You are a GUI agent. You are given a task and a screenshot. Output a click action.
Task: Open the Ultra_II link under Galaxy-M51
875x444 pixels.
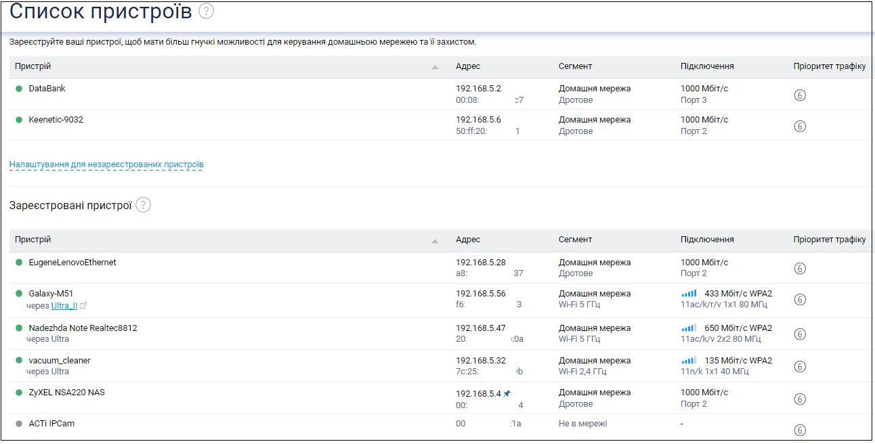point(64,306)
